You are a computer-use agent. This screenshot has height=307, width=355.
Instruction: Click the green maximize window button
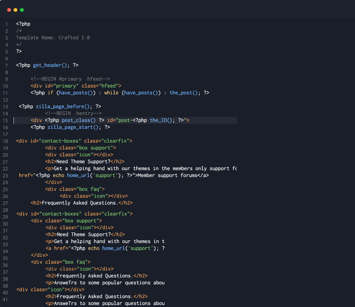click(22, 10)
